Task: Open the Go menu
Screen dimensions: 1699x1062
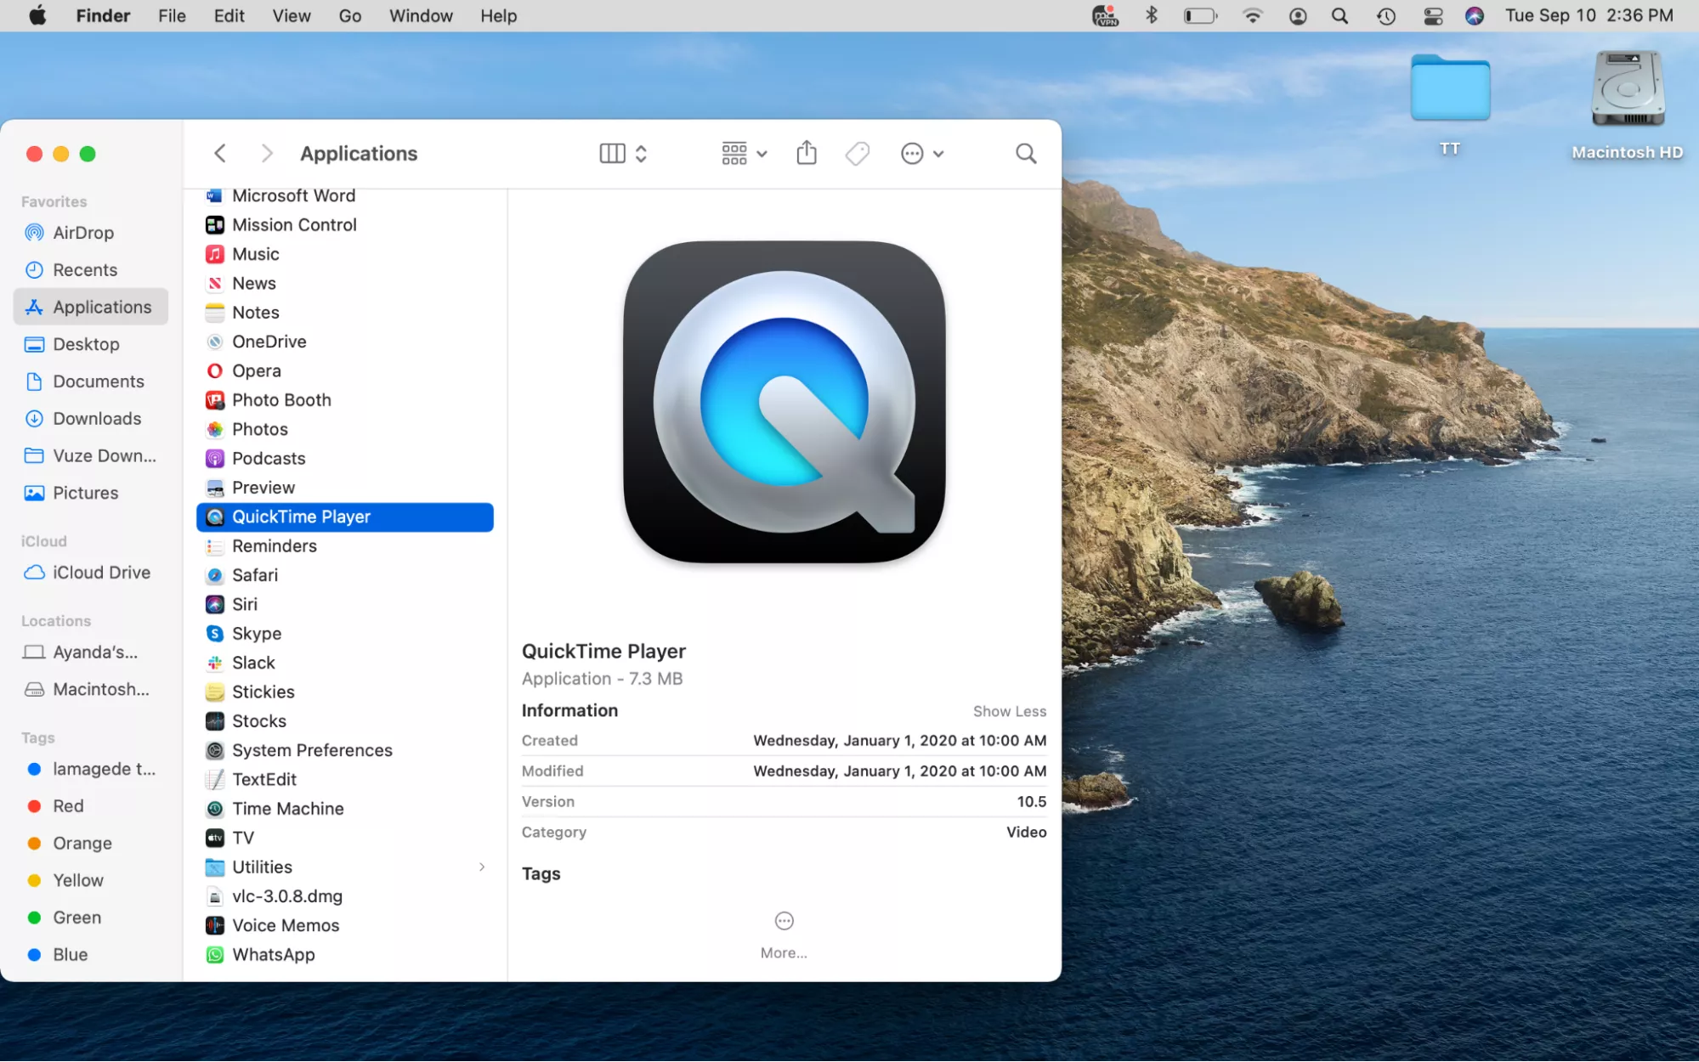Action: coord(349,16)
